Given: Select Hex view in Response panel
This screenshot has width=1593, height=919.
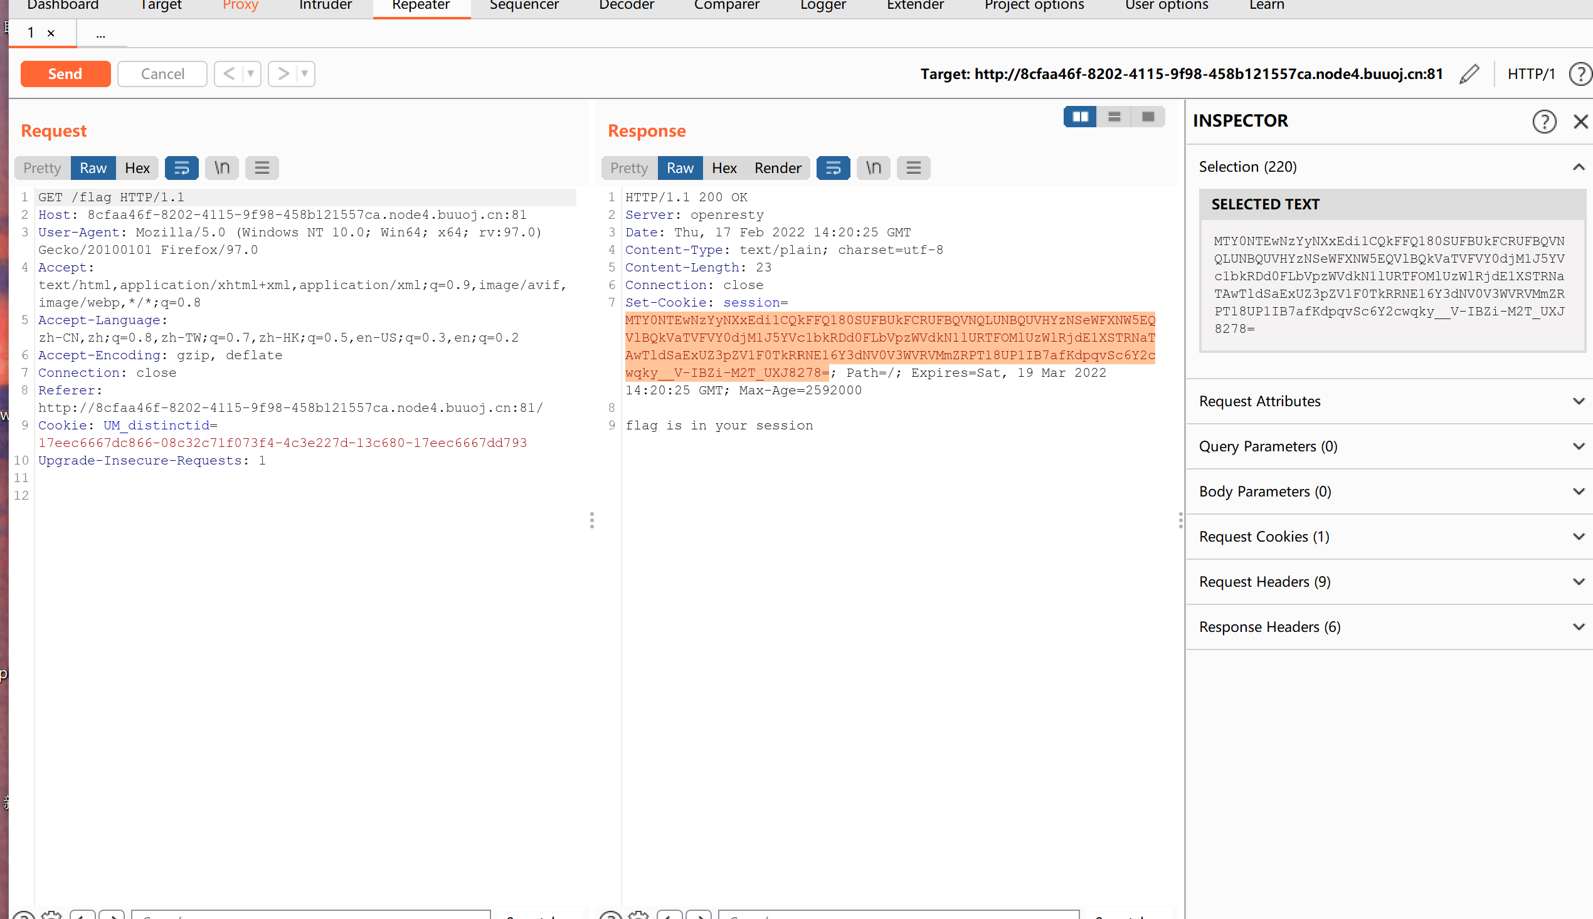Looking at the screenshot, I should [724, 168].
